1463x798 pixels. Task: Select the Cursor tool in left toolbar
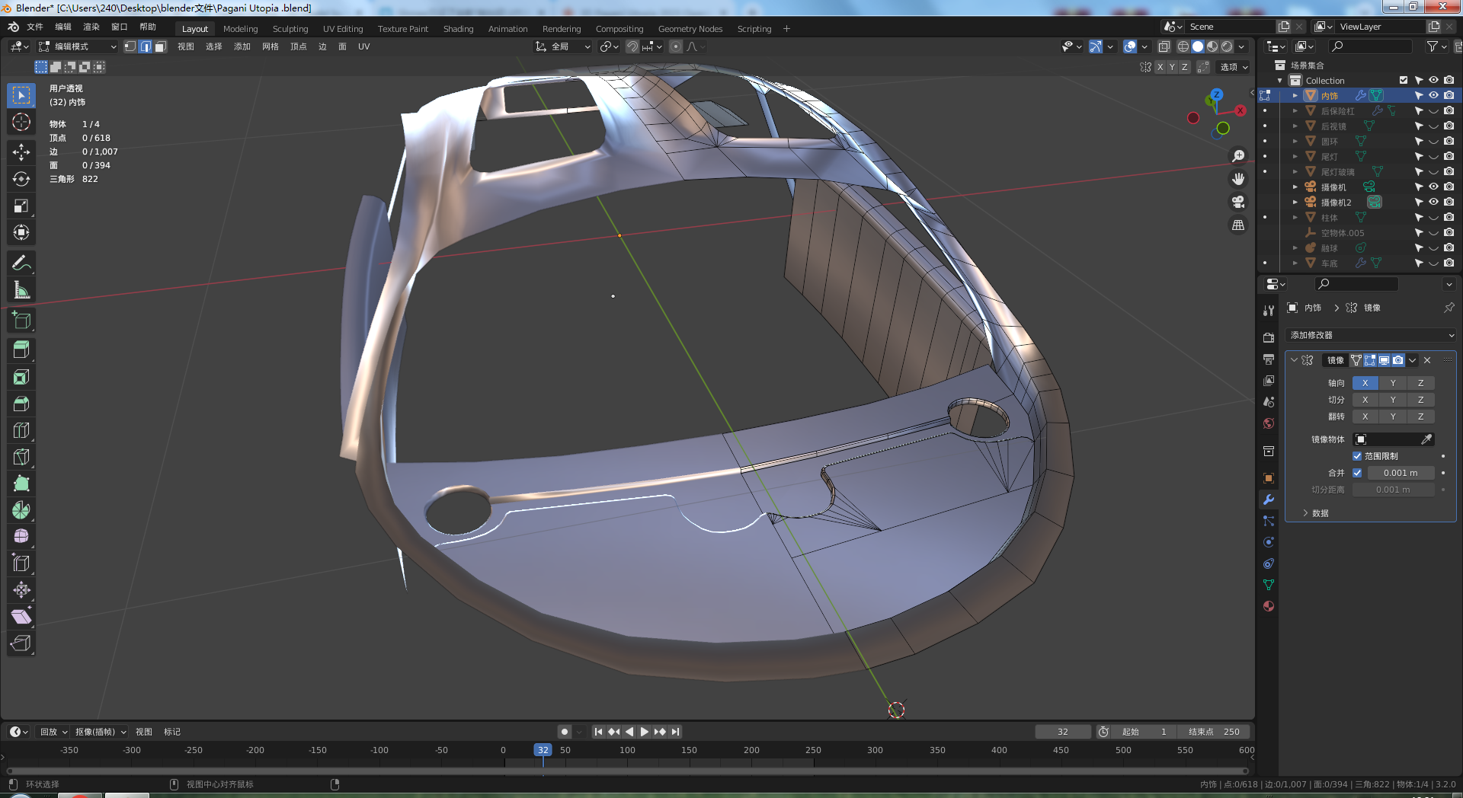[21, 122]
